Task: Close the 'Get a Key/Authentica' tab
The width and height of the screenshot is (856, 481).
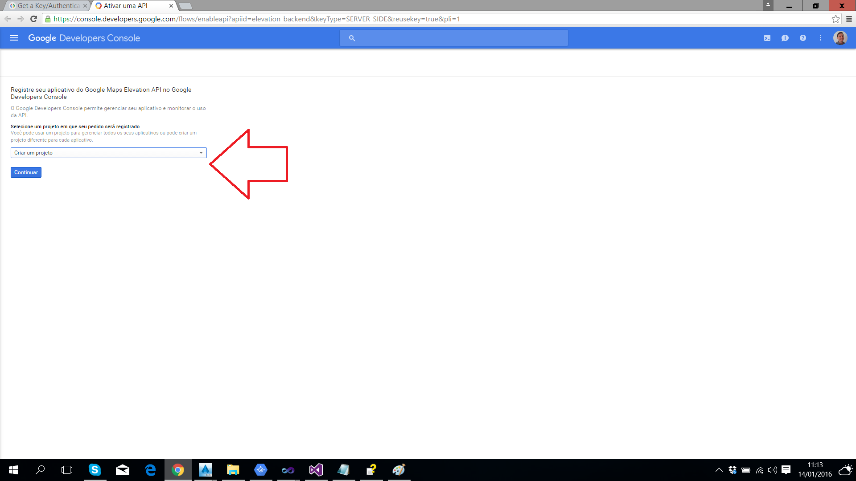Action: coord(85,6)
